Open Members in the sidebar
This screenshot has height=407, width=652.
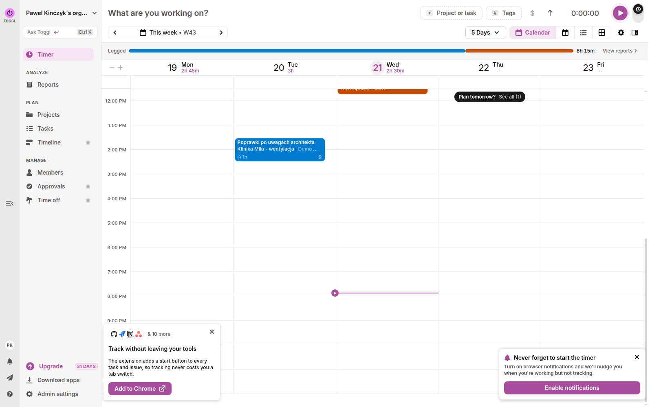(x=58, y=173)
